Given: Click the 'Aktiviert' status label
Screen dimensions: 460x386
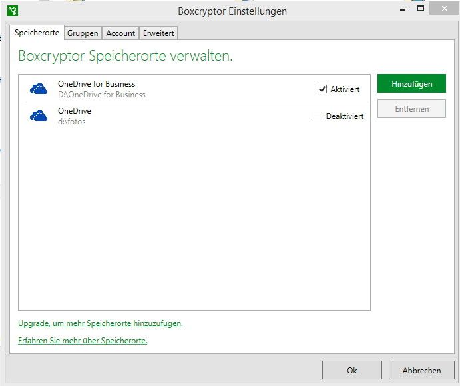Looking at the screenshot, I should tap(345, 89).
